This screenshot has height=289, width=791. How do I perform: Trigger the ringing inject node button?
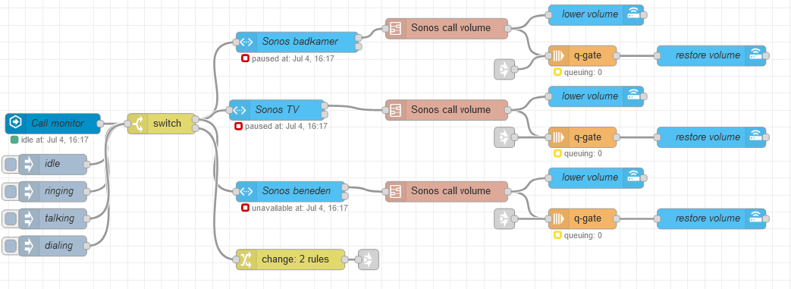click(x=10, y=192)
